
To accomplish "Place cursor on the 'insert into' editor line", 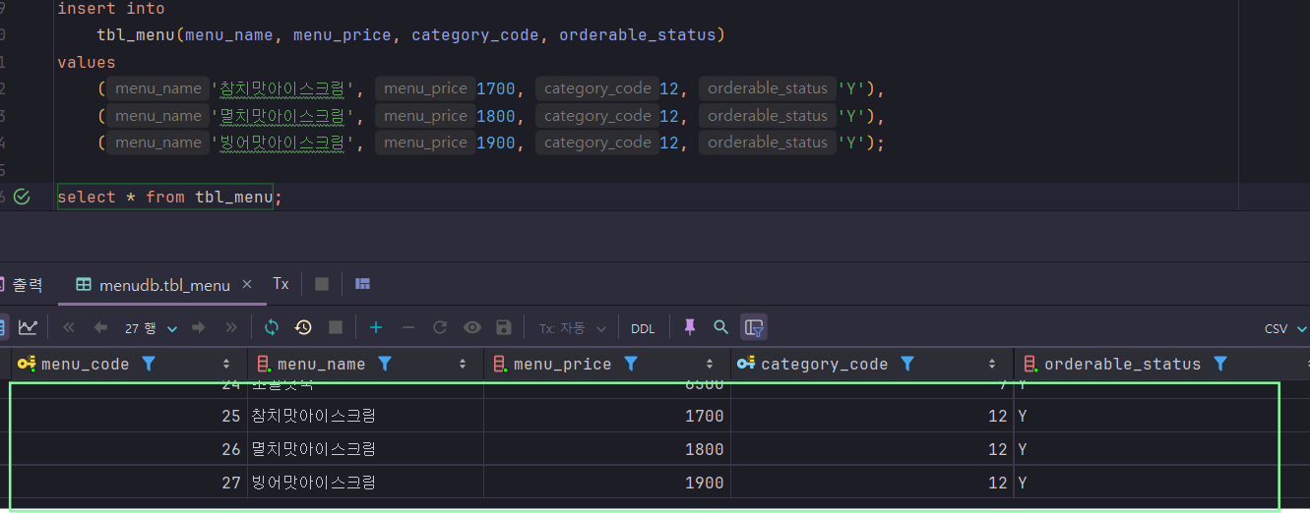I will [x=111, y=9].
